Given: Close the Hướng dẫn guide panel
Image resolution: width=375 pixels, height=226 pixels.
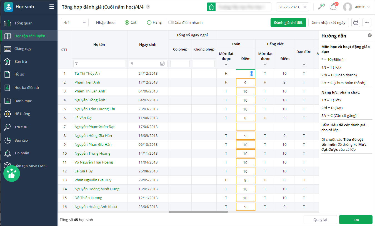Looking at the screenshot, I should tap(369, 35).
